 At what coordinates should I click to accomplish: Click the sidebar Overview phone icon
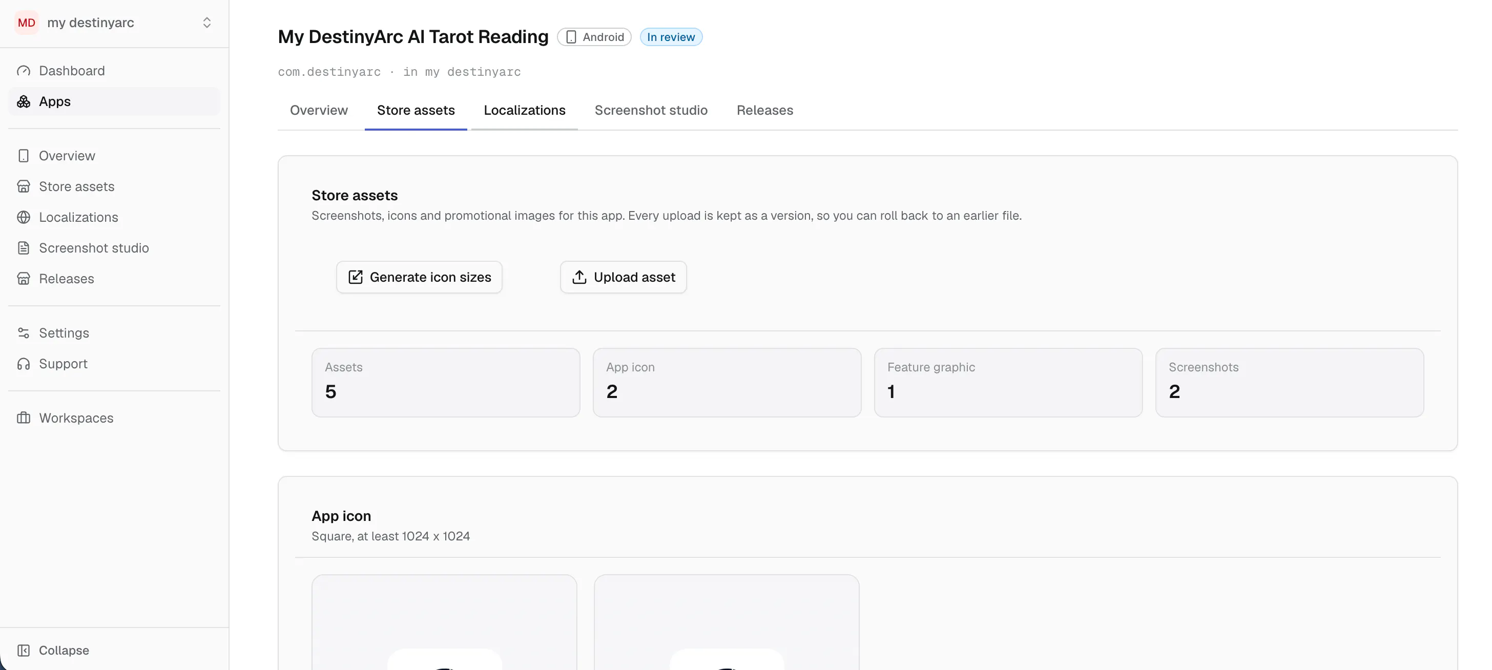point(24,156)
